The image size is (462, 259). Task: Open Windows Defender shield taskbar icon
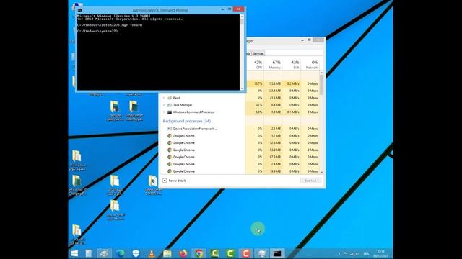tap(136, 253)
